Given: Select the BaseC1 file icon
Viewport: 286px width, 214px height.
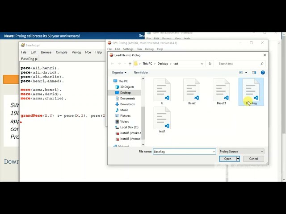Looking at the screenshot, I should click(x=222, y=90).
